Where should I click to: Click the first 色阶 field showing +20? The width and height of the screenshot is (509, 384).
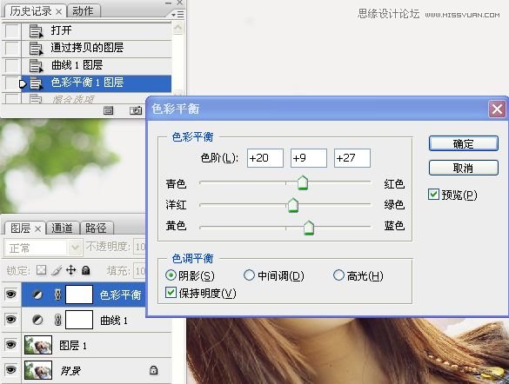pyautogui.click(x=265, y=158)
